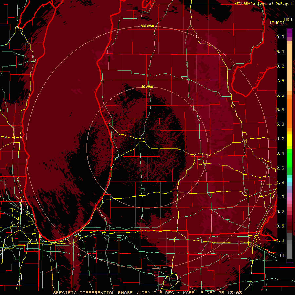The image size is (295, 295).
Task: Click the DKD legend title
Action: [x=288, y=20]
